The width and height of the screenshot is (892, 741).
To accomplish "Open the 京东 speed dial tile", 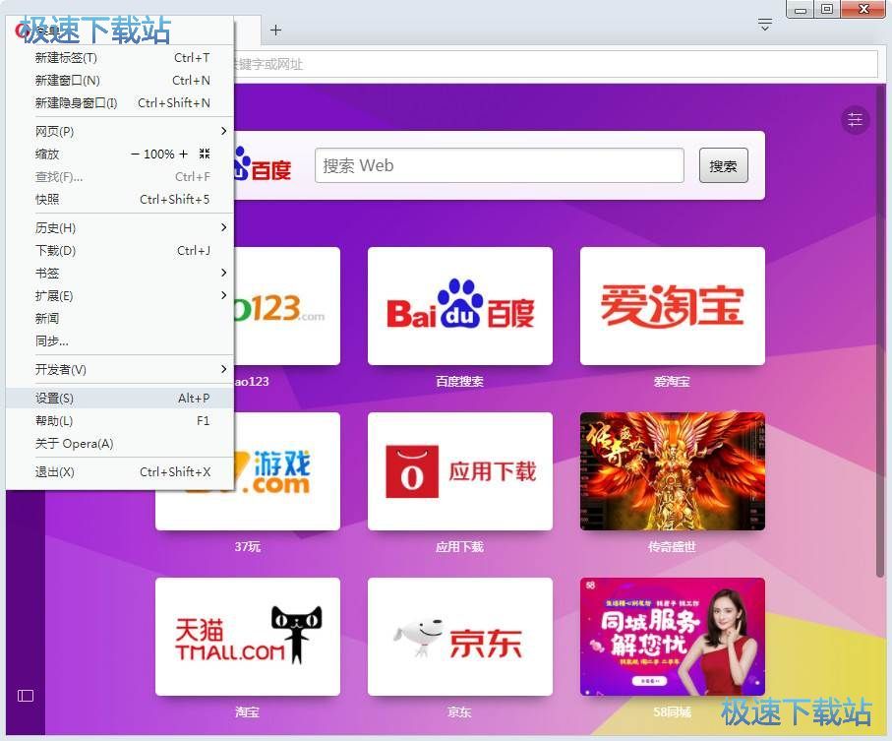I will [460, 637].
